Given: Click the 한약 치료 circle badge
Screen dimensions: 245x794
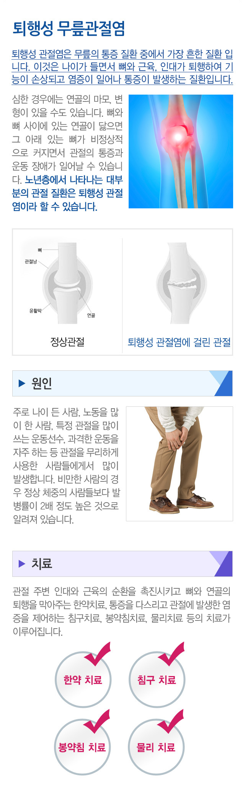Looking at the screenshot, I should point(83,679).
